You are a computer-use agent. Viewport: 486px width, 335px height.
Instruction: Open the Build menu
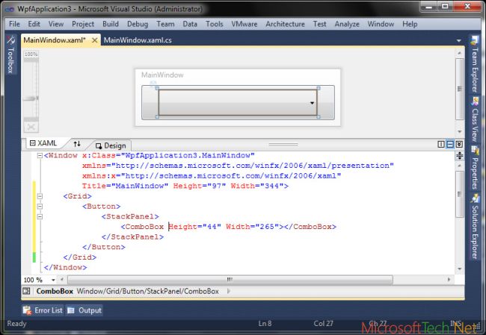[x=111, y=24]
